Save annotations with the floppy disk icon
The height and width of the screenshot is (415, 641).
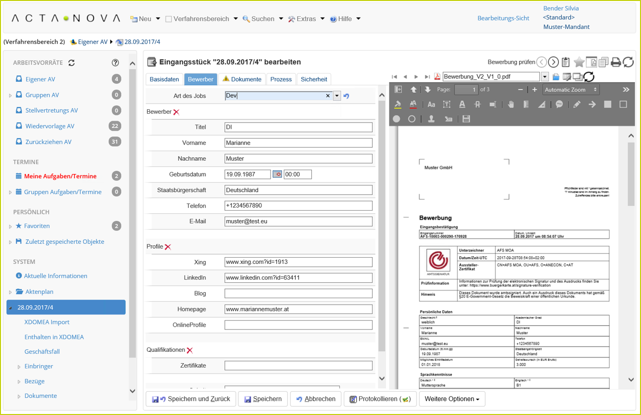466,119
